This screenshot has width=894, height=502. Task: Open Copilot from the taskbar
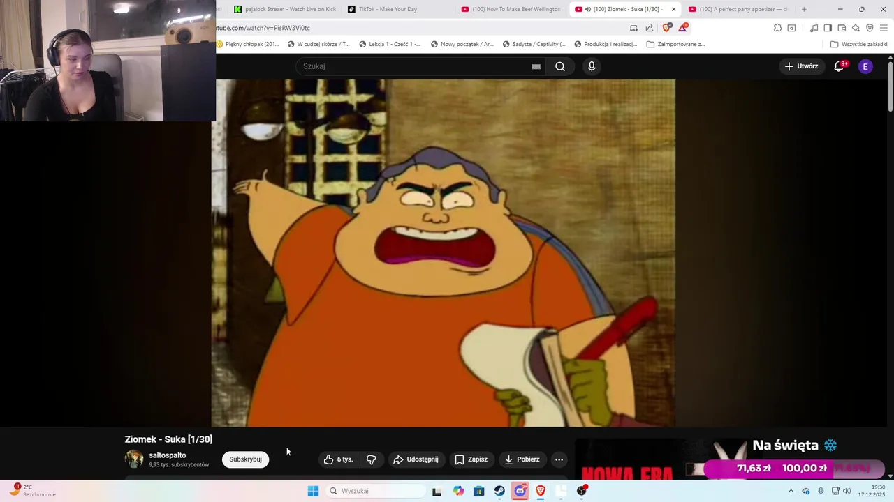click(x=458, y=491)
